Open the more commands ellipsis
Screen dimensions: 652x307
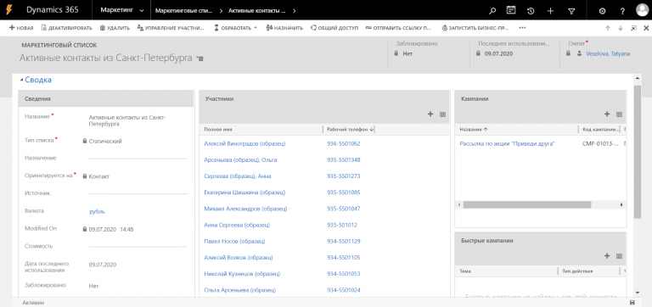(x=522, y=28)
